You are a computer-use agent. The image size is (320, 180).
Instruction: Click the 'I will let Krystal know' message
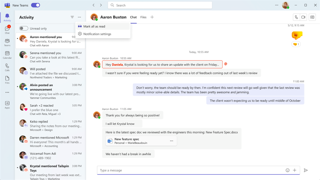point(122,124)
